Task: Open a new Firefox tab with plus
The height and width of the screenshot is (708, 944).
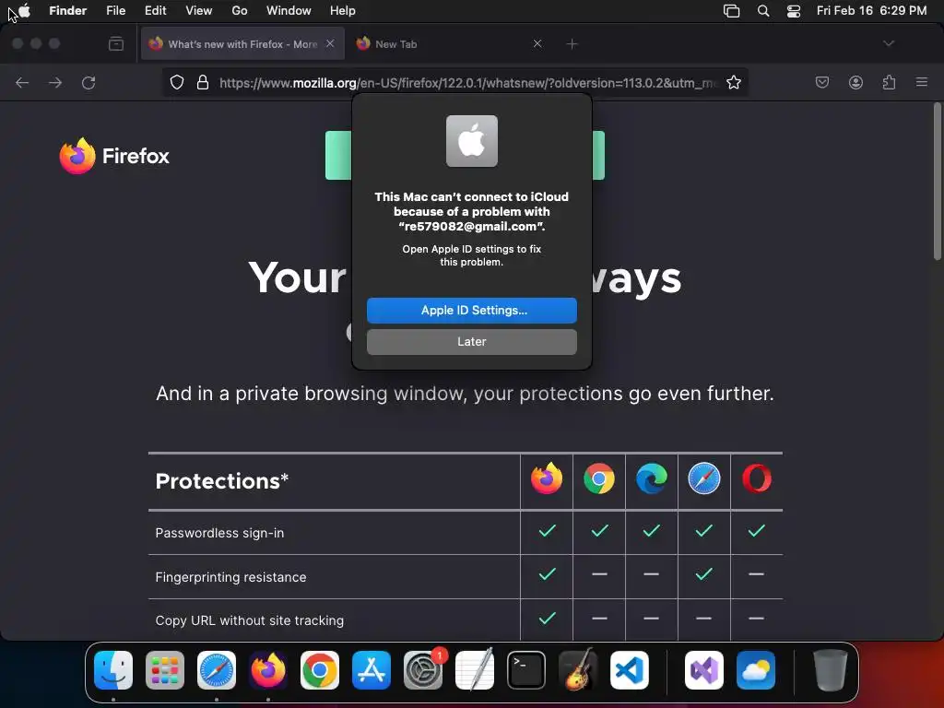Action: (x=572, y=44)
